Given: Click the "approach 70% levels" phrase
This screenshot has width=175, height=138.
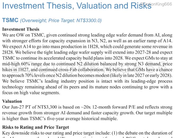Looking at the screenshot, I should (x=25, y=76).
